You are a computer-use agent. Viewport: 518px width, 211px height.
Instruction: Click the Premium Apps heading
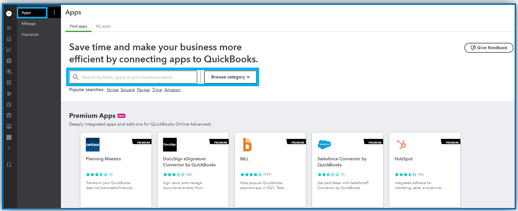click(x=92, y=116)
